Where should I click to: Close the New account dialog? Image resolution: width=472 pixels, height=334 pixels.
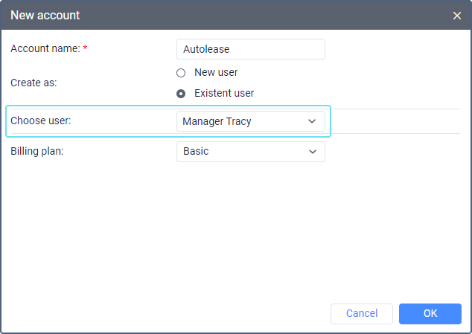pyautogui.click(x=457, y=15)
